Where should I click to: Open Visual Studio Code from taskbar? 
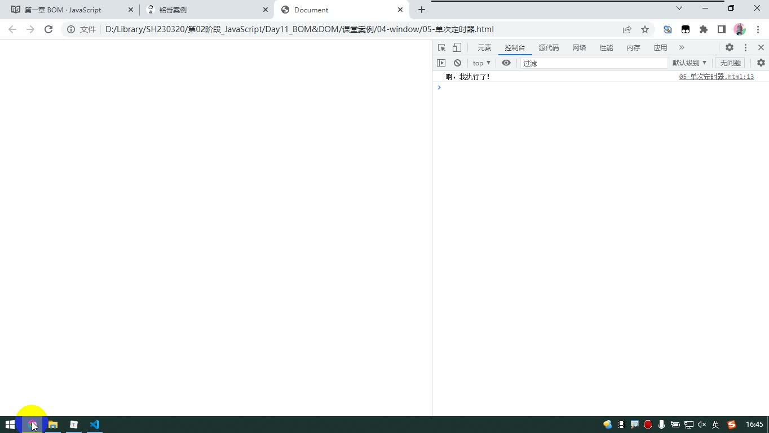pos(94,425)
